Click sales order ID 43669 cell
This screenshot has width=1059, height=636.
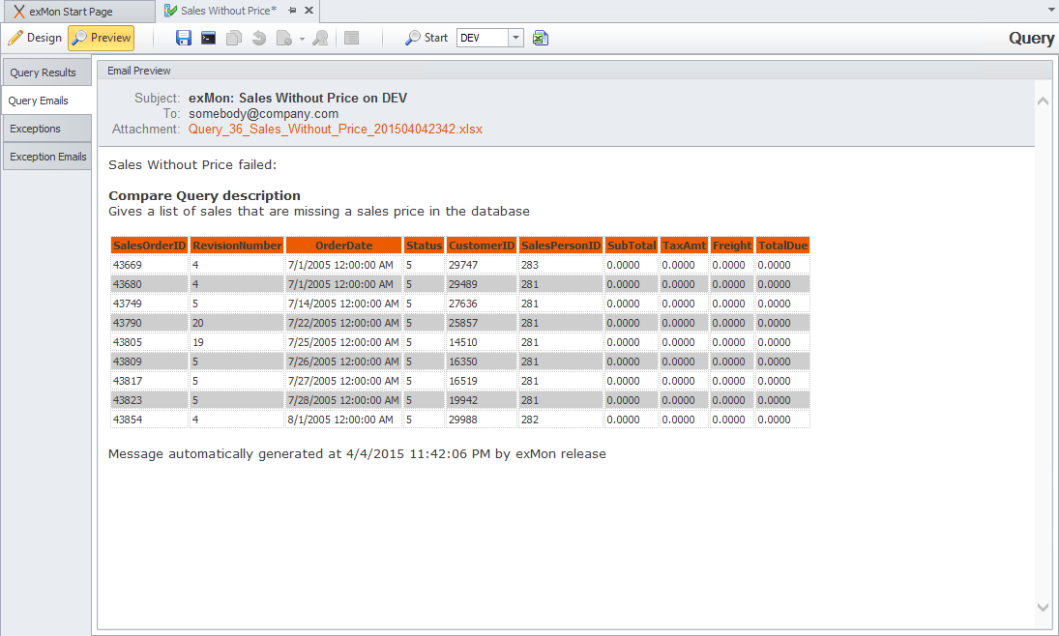tap(149, 265)
